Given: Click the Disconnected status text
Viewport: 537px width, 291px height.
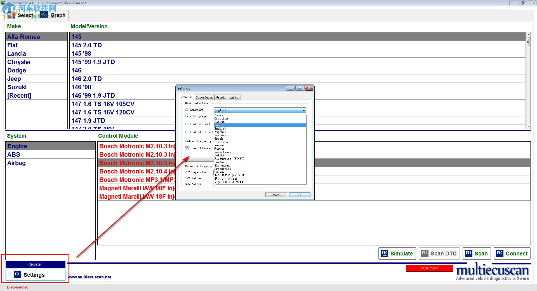Looking at the screenshot, I should [x=18, y=287].
